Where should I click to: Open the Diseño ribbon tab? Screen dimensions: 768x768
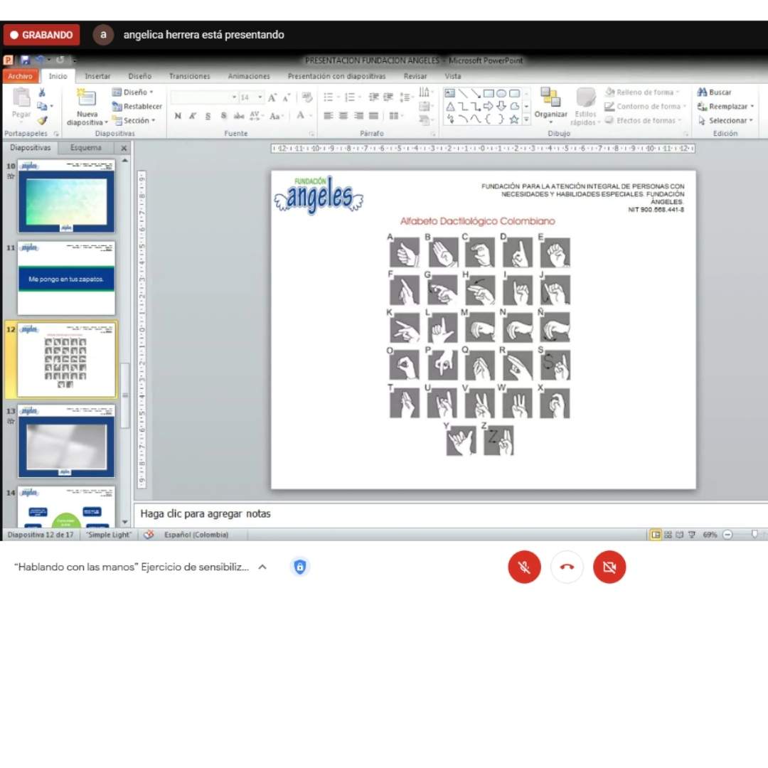tap(139, 76)
